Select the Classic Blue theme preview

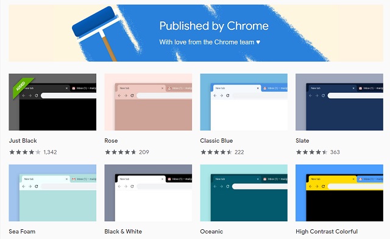(244, 102)
